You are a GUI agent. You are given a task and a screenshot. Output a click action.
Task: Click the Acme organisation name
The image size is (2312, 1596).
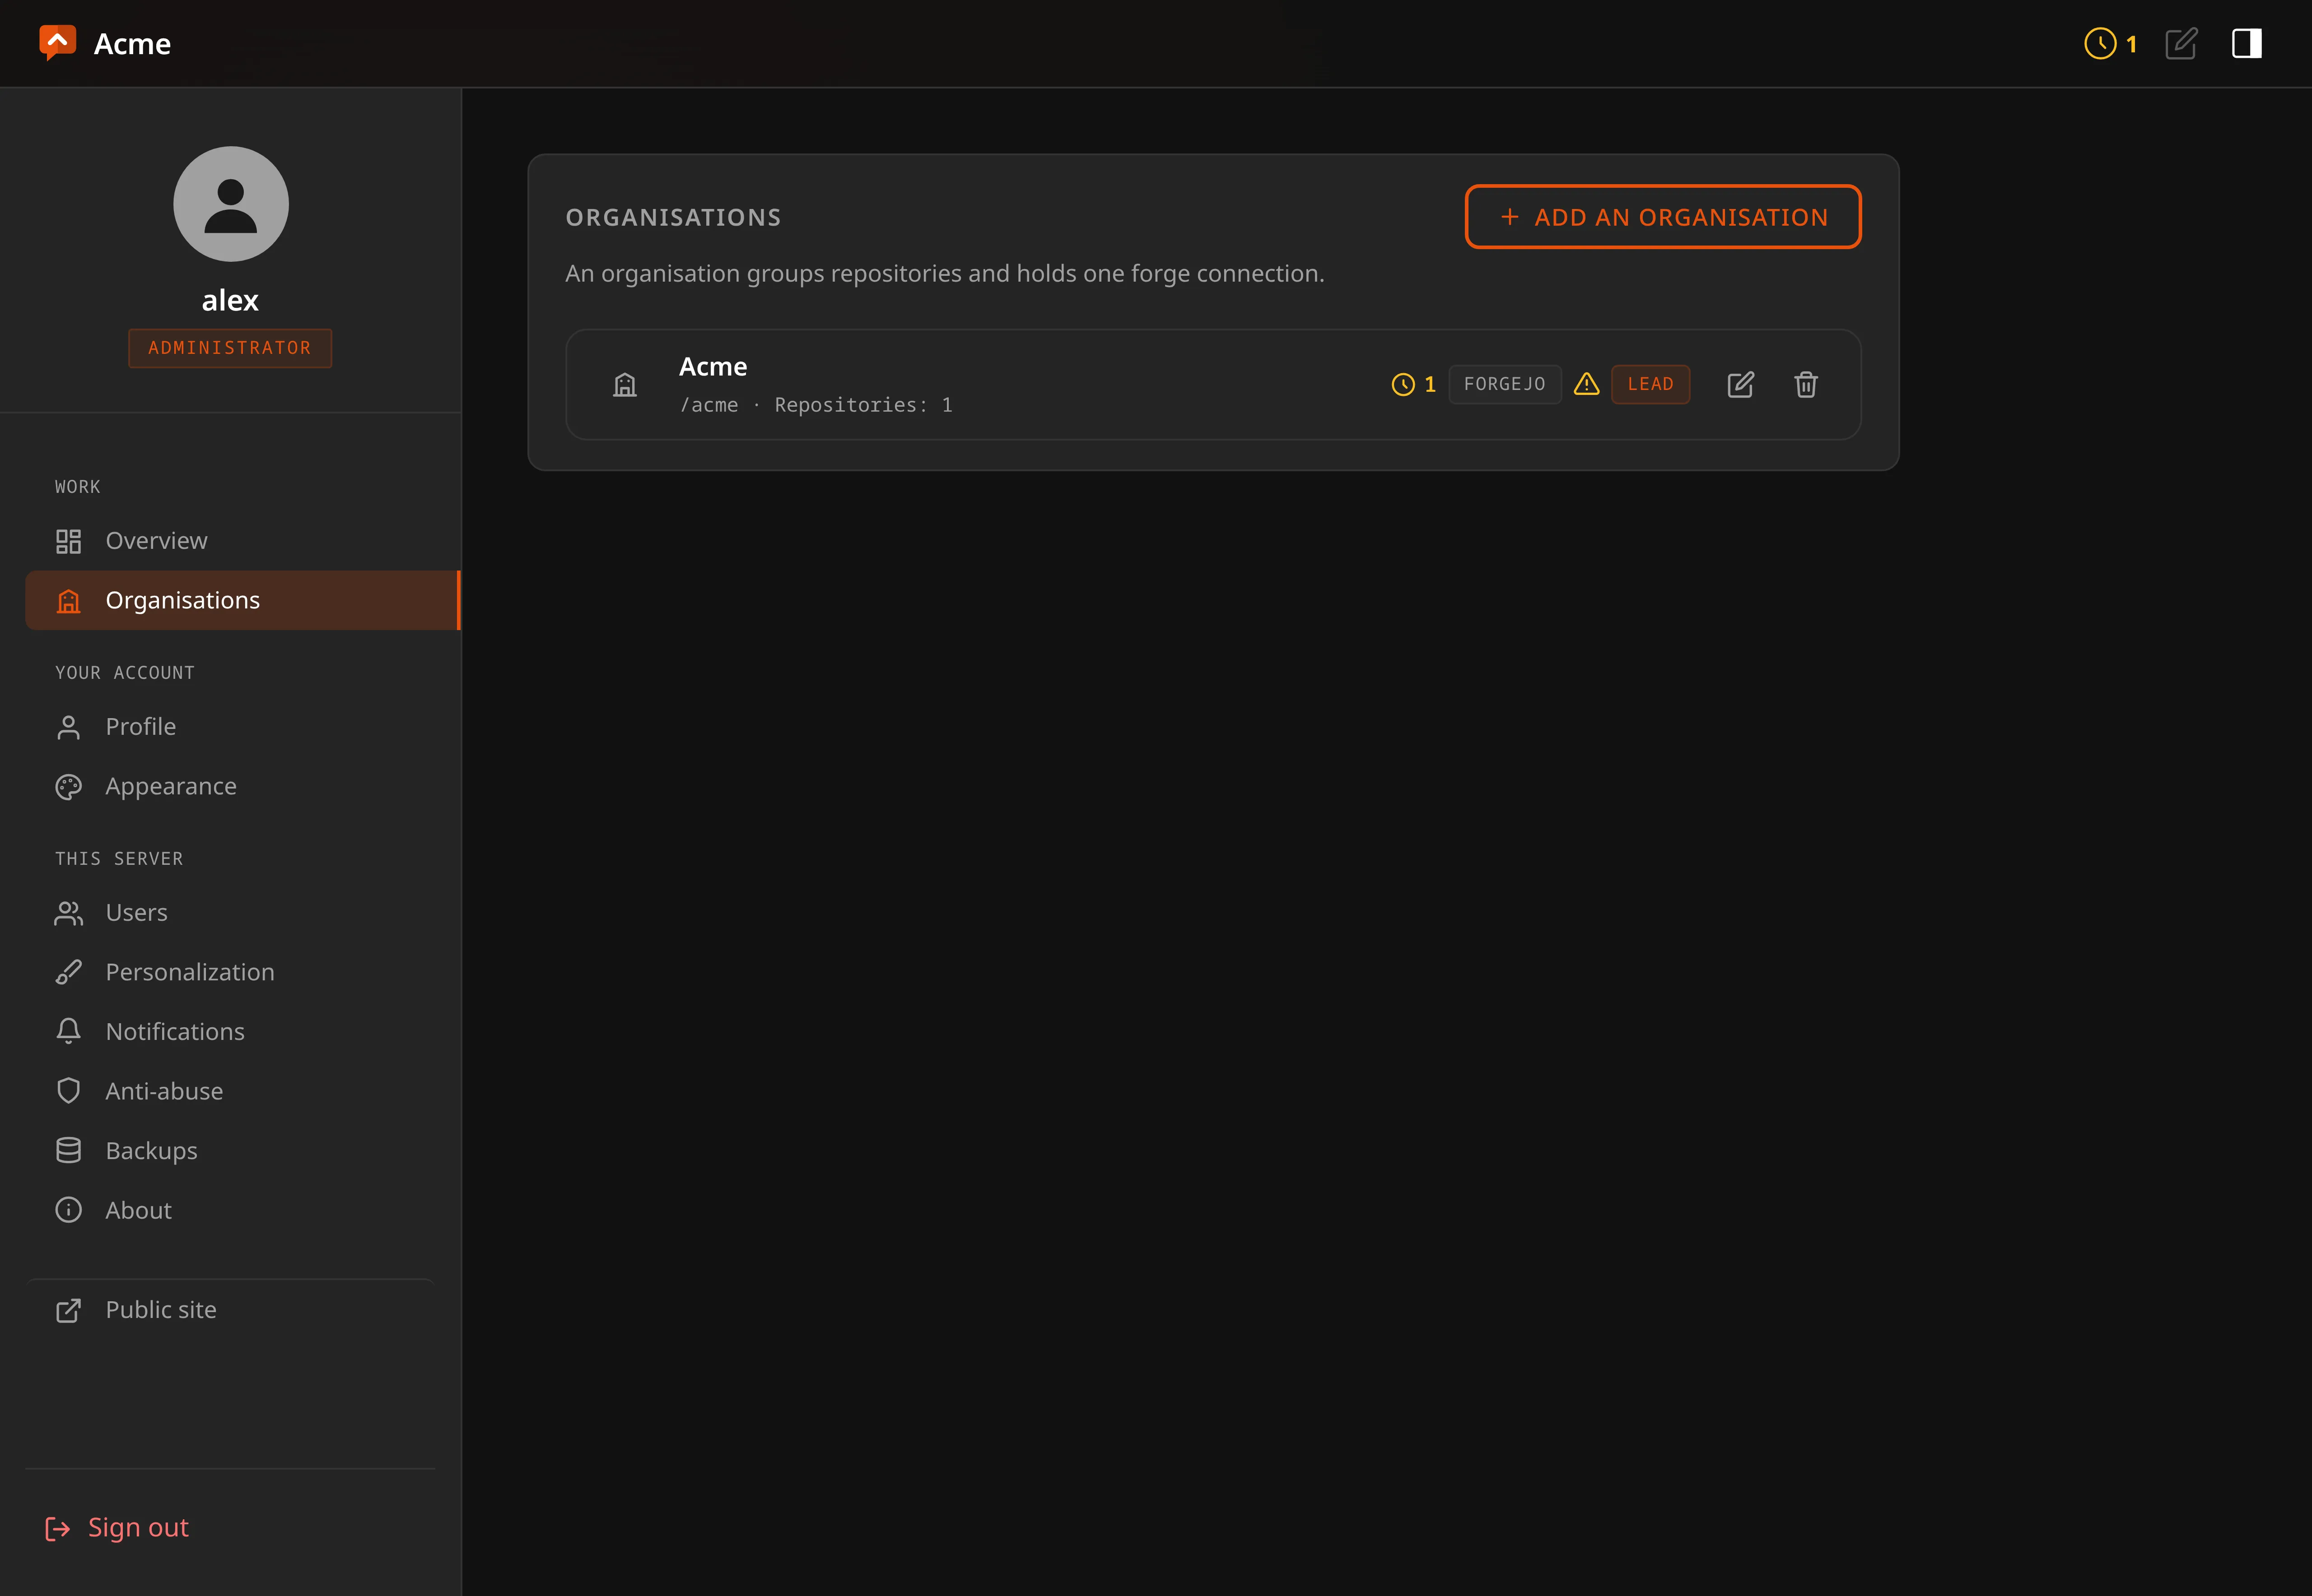(x=713, y=367)
